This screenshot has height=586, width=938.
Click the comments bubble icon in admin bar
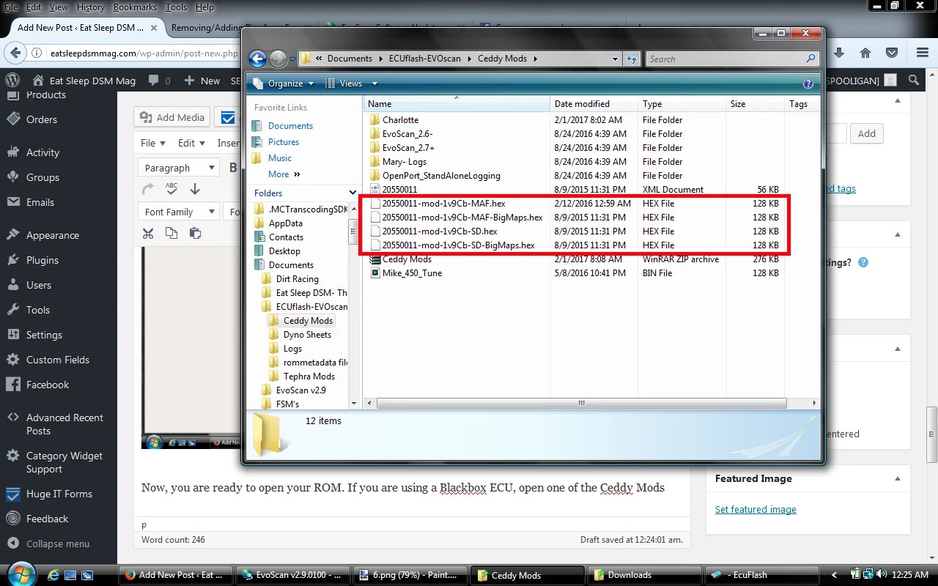154,81
